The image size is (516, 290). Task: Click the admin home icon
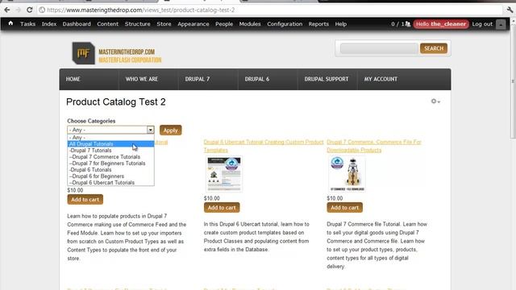[x=10, y=23]
